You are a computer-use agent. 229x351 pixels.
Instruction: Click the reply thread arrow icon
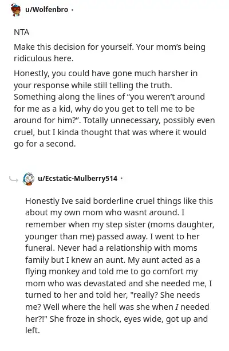[x=13, y=179]
